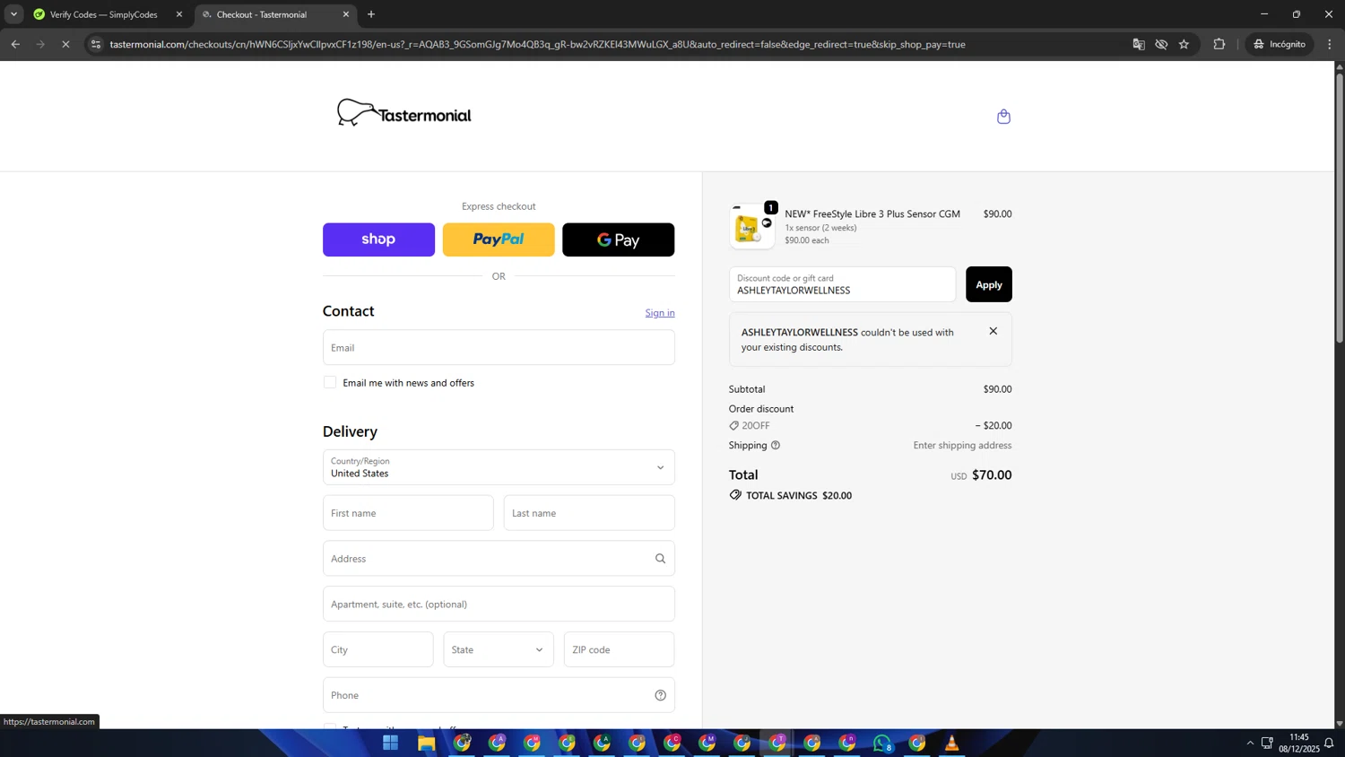Open the shopping cart bag icon
Screen dimensions: 1345x757
[1003, 117]
